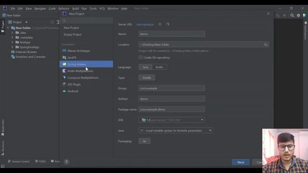Expand .idea folder node
Screen dimensions: 308x173
point(12,33)
